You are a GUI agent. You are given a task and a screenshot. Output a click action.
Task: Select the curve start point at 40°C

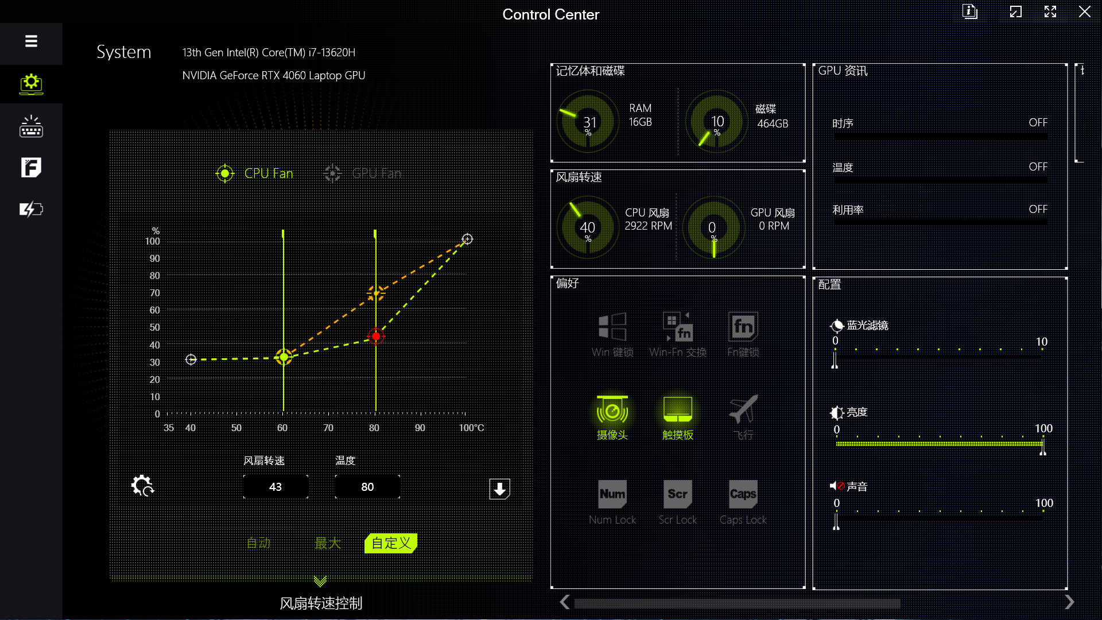pyautogui.click(x=191, y=359)
